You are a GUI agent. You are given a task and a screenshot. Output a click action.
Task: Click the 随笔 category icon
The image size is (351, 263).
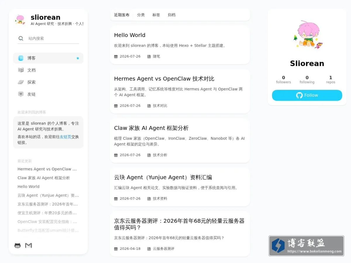149,56
